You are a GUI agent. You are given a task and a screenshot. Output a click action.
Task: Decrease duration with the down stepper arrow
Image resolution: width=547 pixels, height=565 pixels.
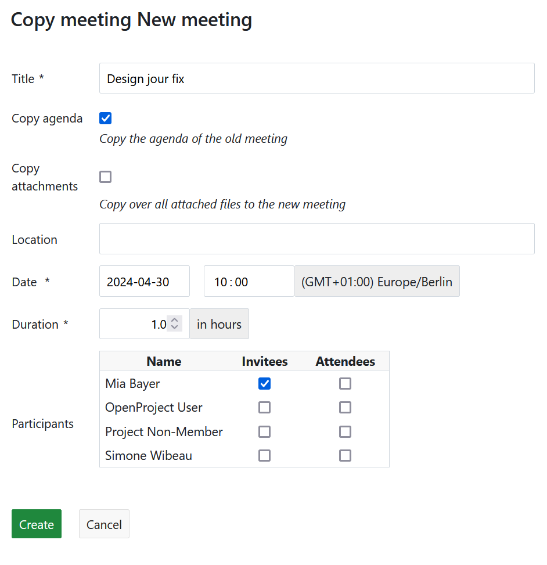pos(174,328)
